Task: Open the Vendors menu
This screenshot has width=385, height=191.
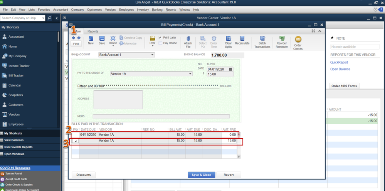Action: (110, 10)
